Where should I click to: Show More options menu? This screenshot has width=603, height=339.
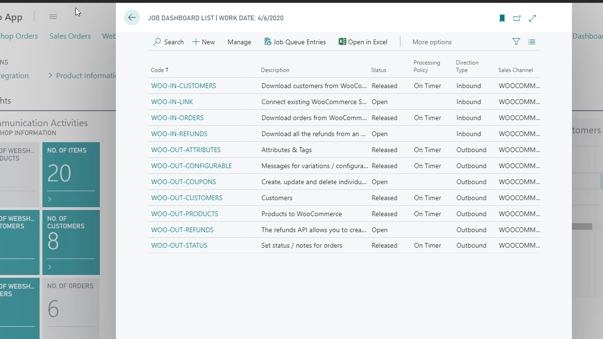(432, 42)
